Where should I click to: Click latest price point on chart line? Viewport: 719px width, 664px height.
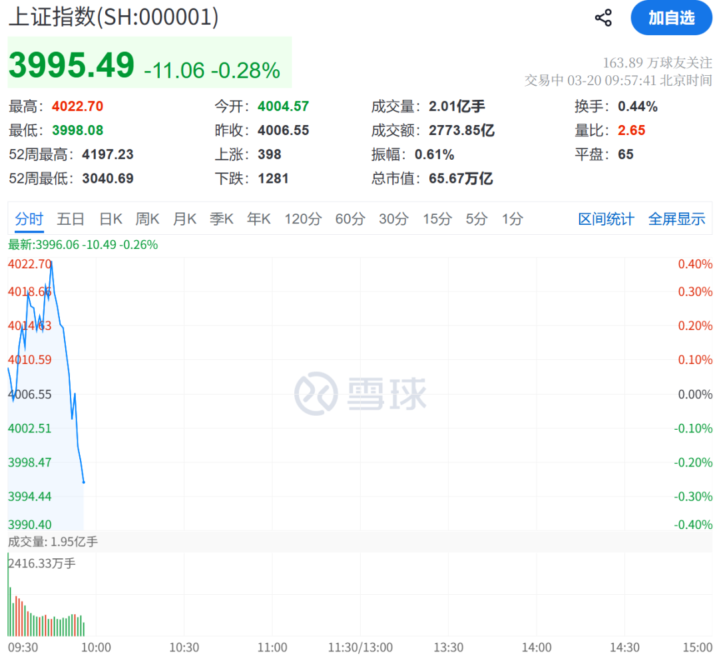(83, 482)
